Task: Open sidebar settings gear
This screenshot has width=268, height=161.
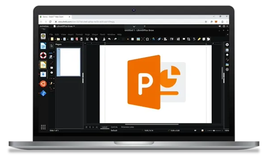Action: pos(227,45)
